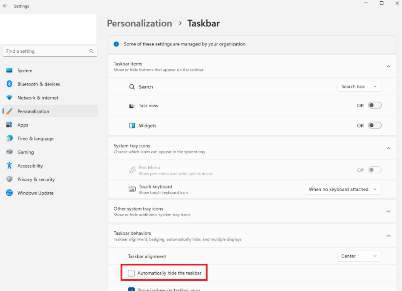The image size is (402, 291).
Task: Open System settings category
Action: click(50, 70)
